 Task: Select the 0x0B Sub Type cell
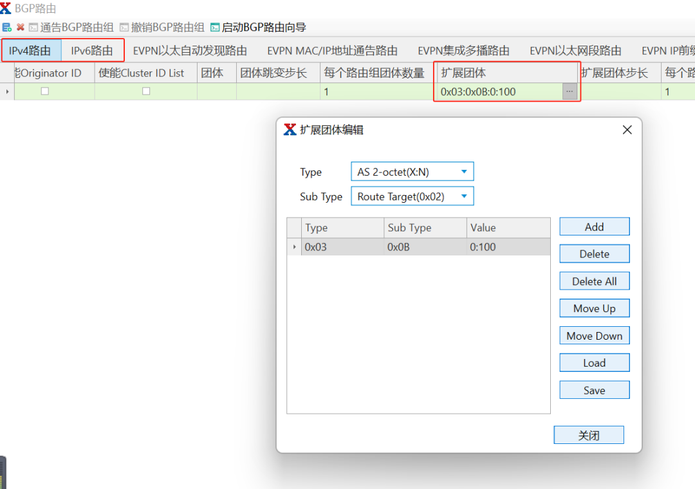(425, 246)
